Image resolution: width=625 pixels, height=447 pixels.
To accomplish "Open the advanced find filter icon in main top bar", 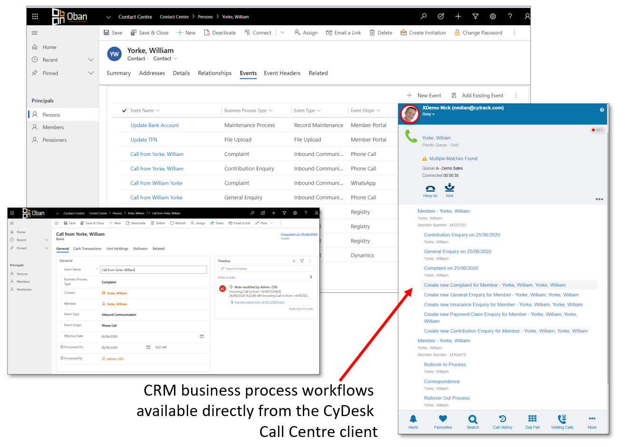I will pyautogui.click(x=475, y=16).
